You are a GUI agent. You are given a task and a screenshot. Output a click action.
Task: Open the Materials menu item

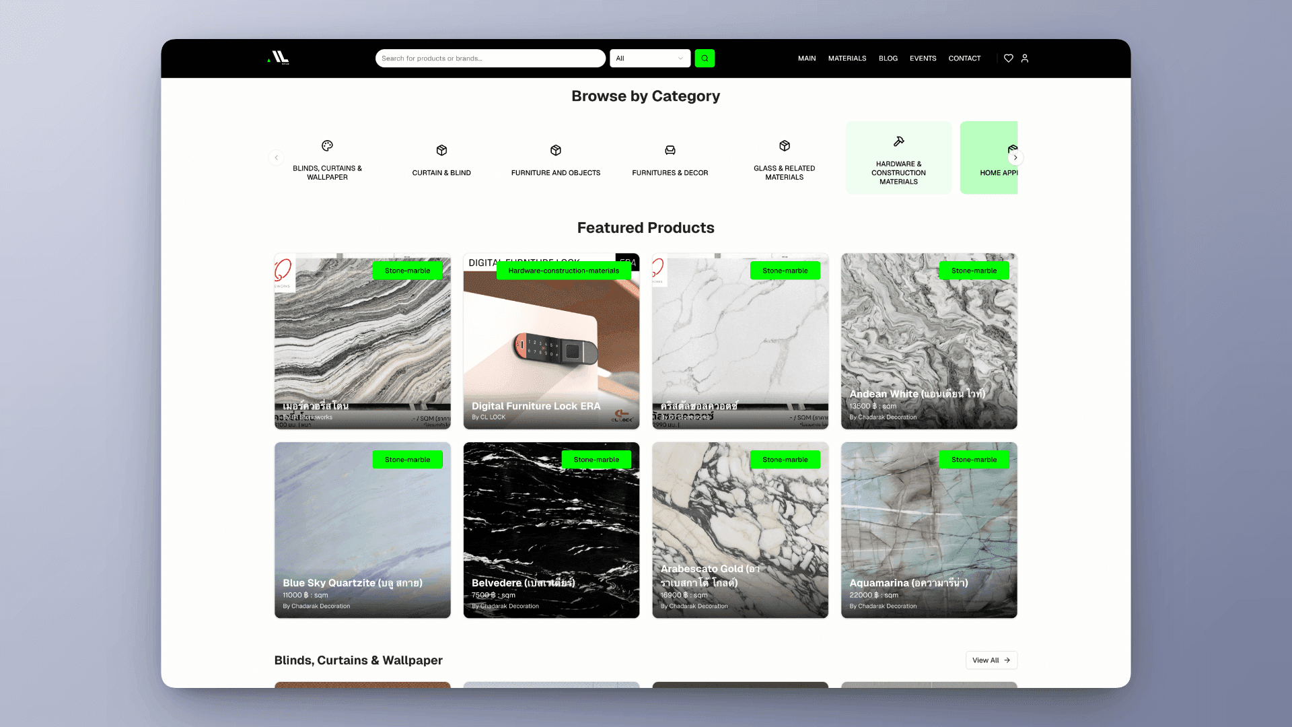pyautogui.click(x=847, y=59)
